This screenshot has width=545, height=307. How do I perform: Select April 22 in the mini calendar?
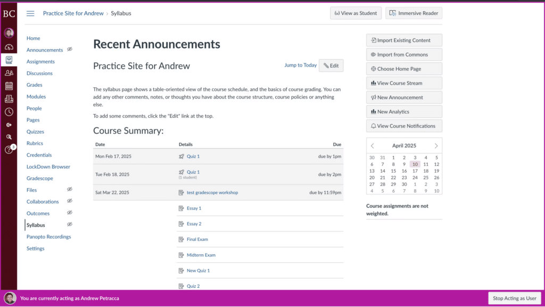[x=393, y=177]
